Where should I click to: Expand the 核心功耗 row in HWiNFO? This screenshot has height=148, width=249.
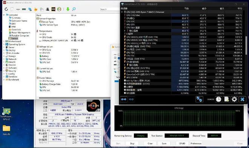point(125,65)
